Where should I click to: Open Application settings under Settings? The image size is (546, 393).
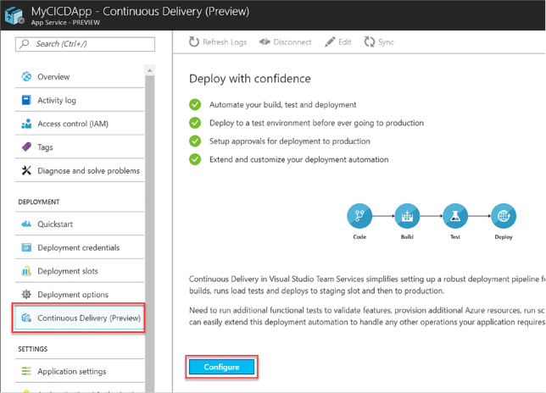pyautogui.click(x=80, y=371)
